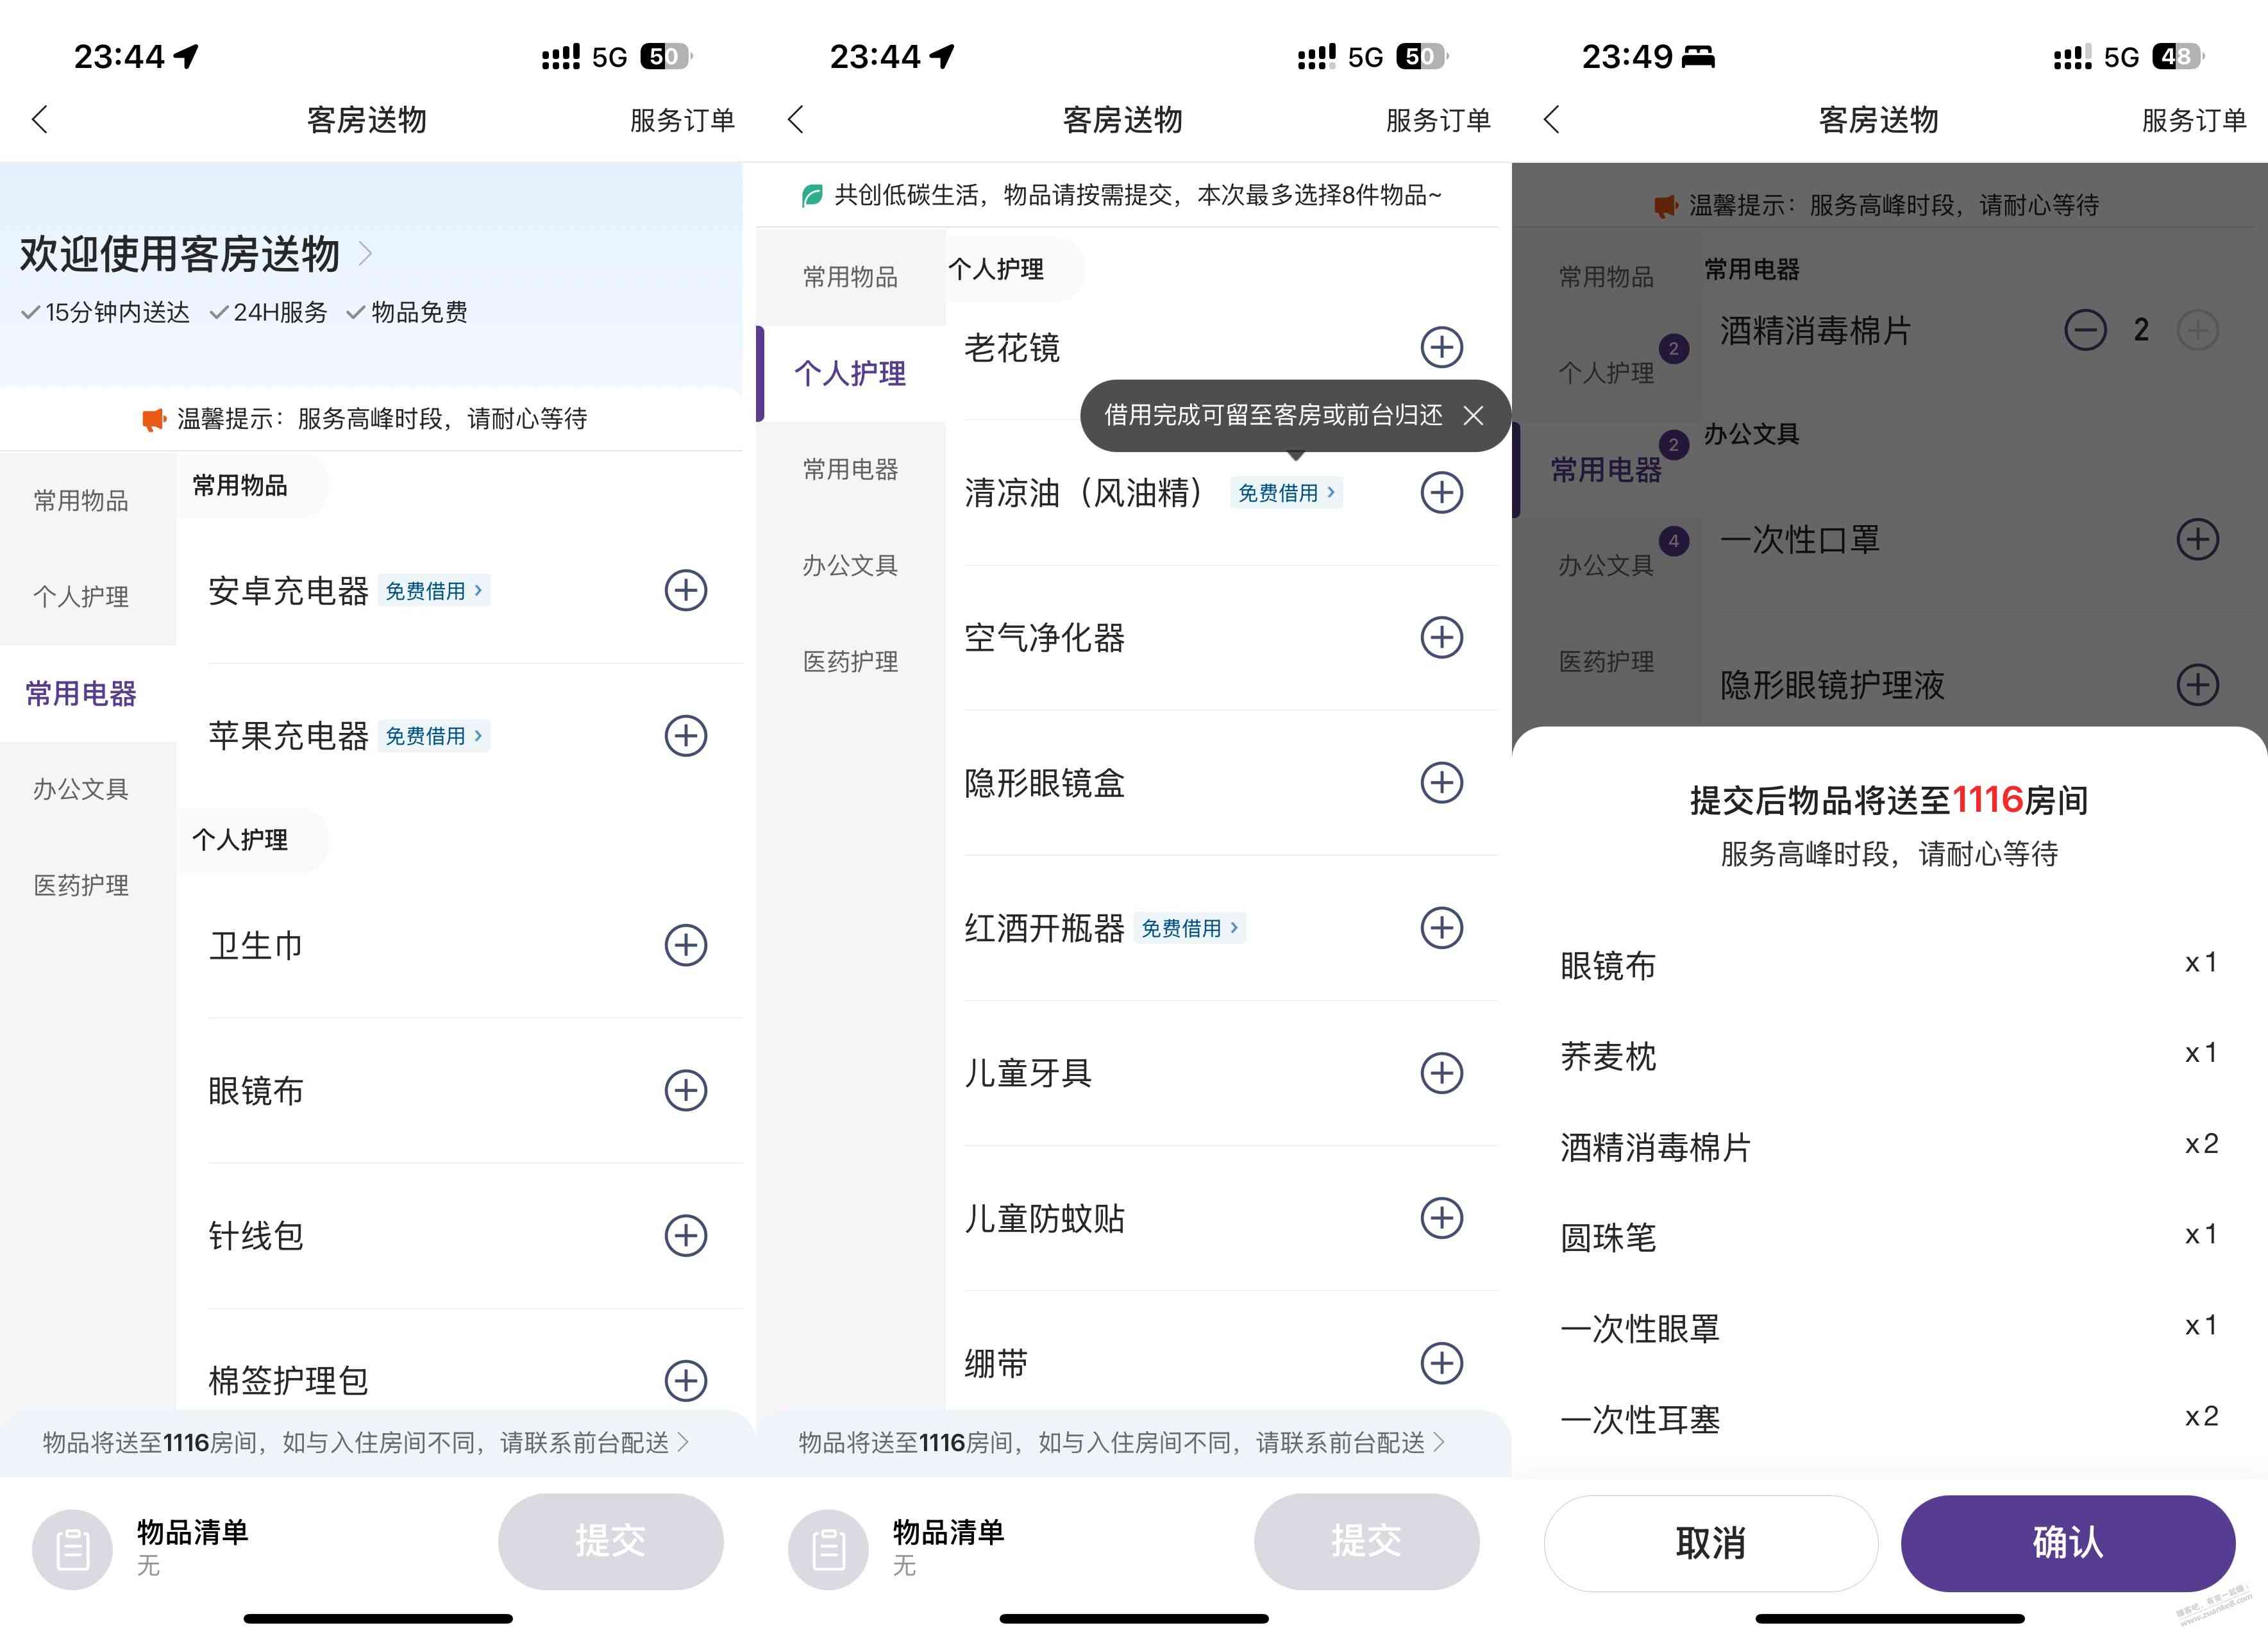Expand 欢迎使用客房送物 chevron
The height and width of the screenshot is (1639, 2268).
point(365,254)
